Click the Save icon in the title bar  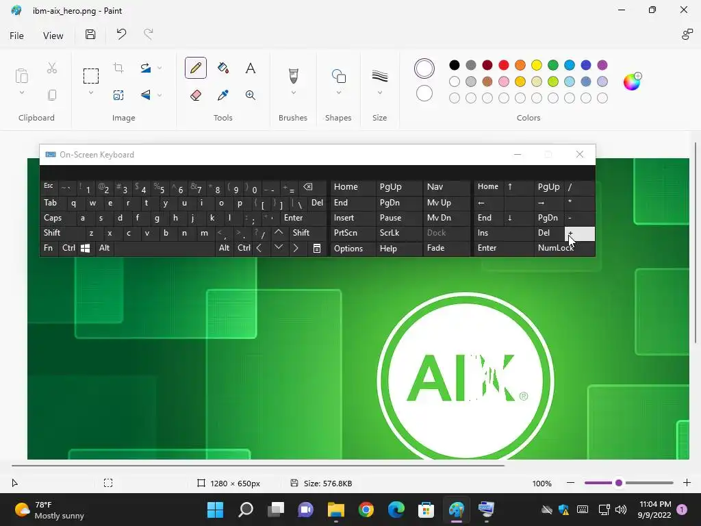[90, 34]
